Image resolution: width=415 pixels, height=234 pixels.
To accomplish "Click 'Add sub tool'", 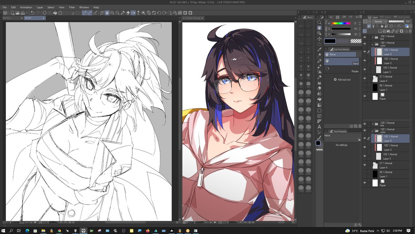I will (342, 80).
